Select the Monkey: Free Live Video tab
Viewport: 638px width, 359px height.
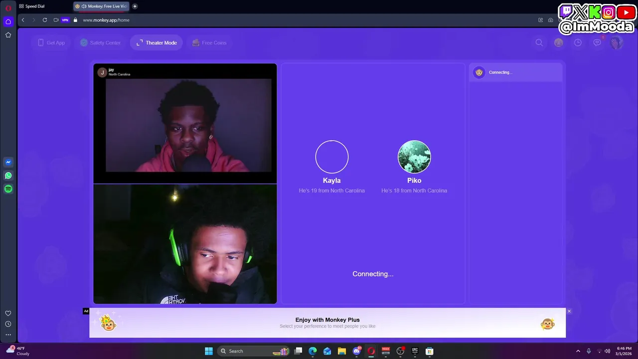coord(102,6)
